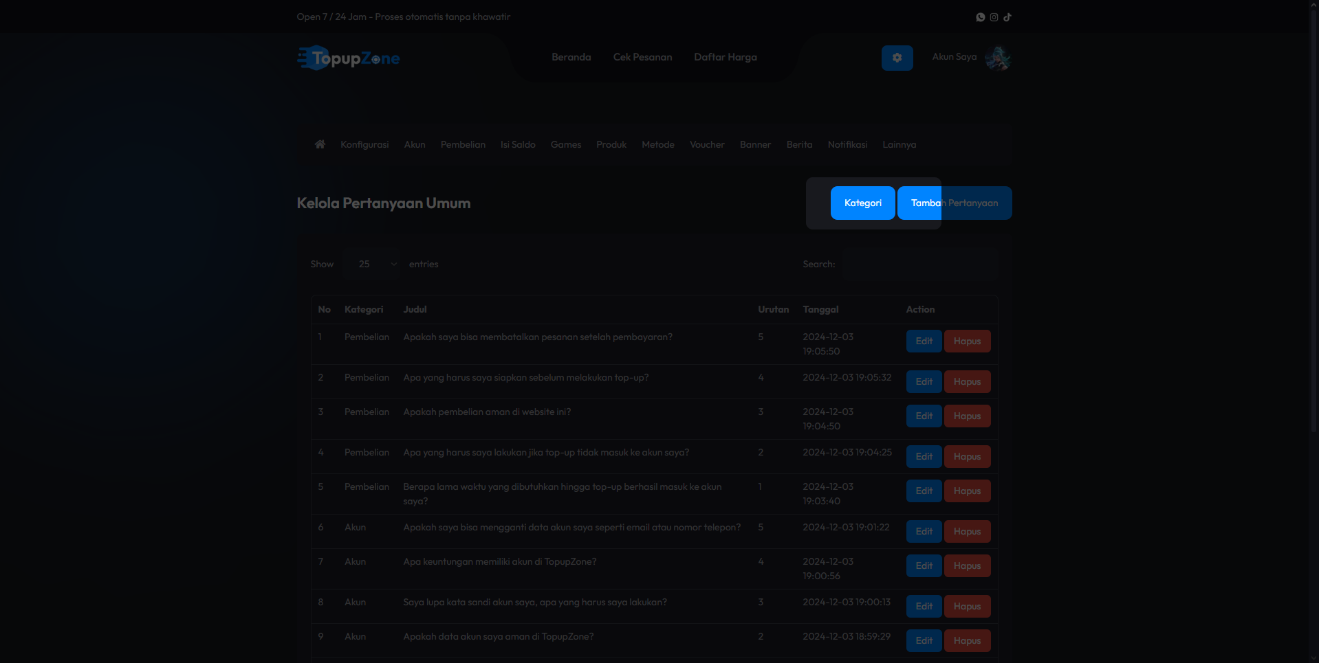
Task: Click the 'Kelola Pertanyaan Umum' heading
Action: pyautogui.click(x=384, y=203)
